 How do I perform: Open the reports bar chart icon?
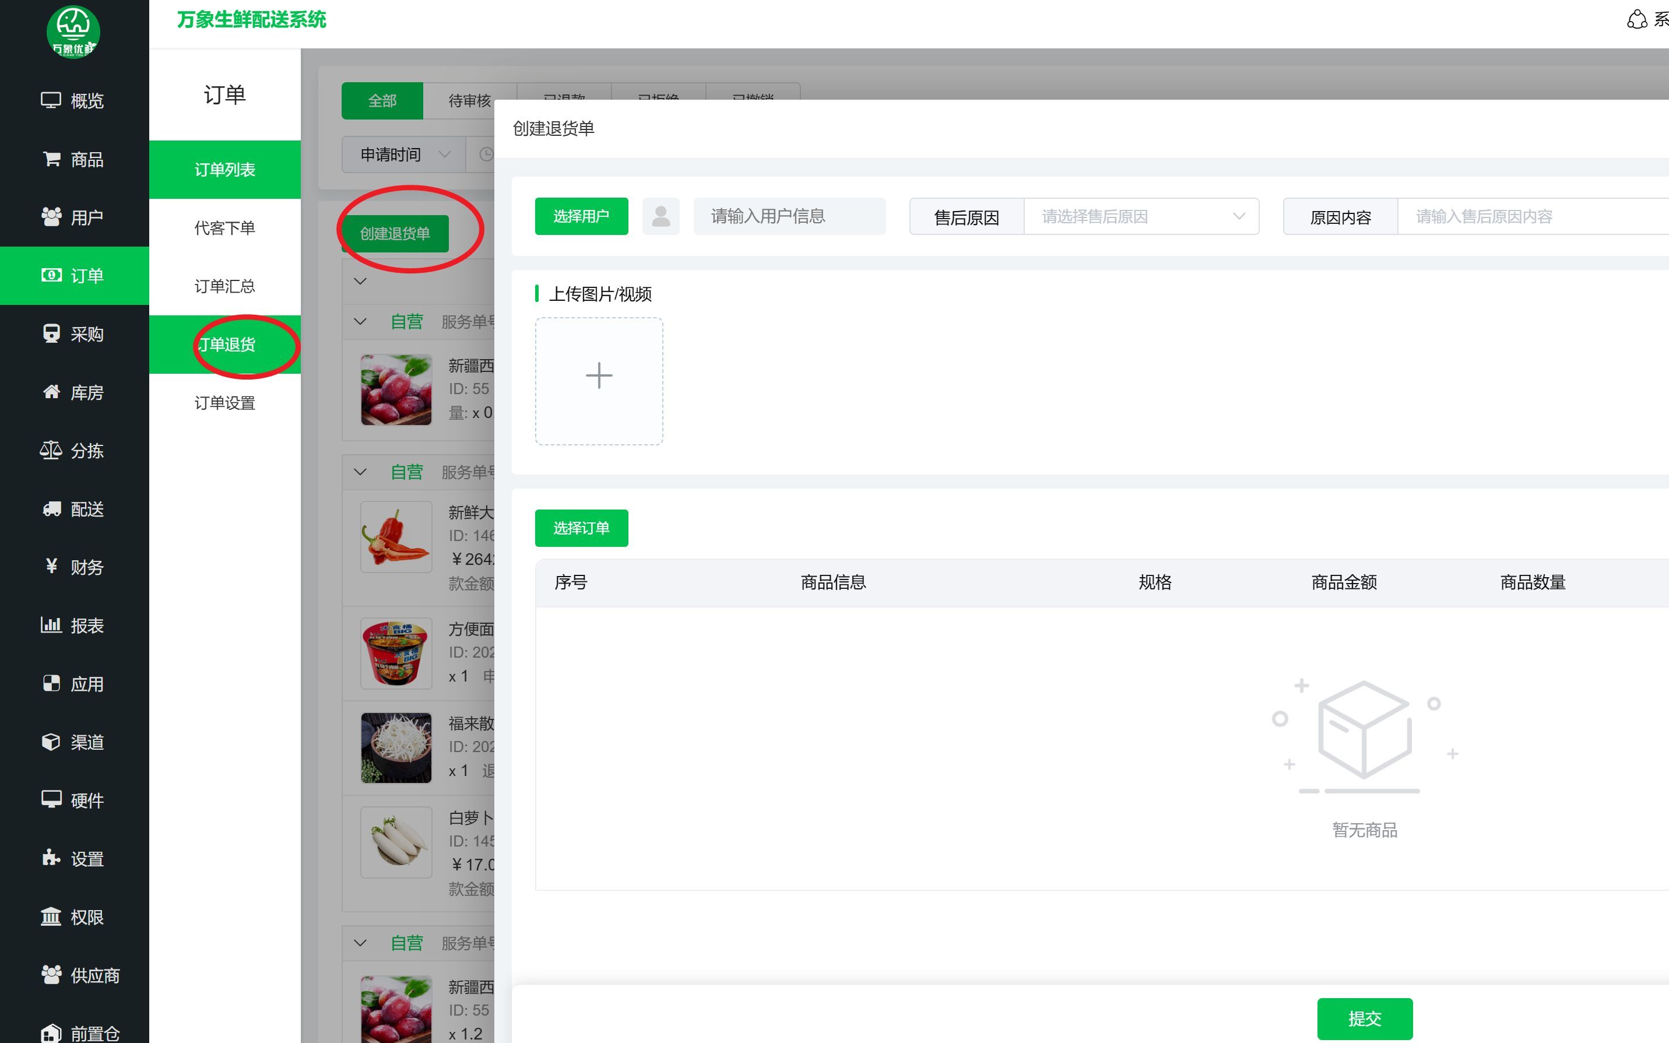[x=51, y=625]
